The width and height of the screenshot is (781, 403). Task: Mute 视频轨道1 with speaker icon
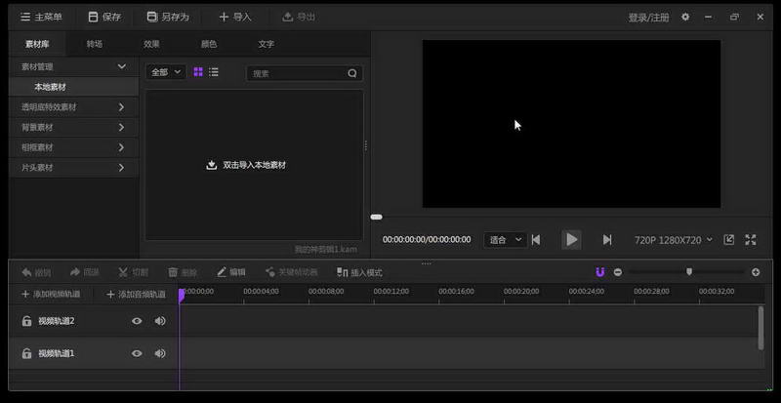pyautogui.click(x=159, y=353)
